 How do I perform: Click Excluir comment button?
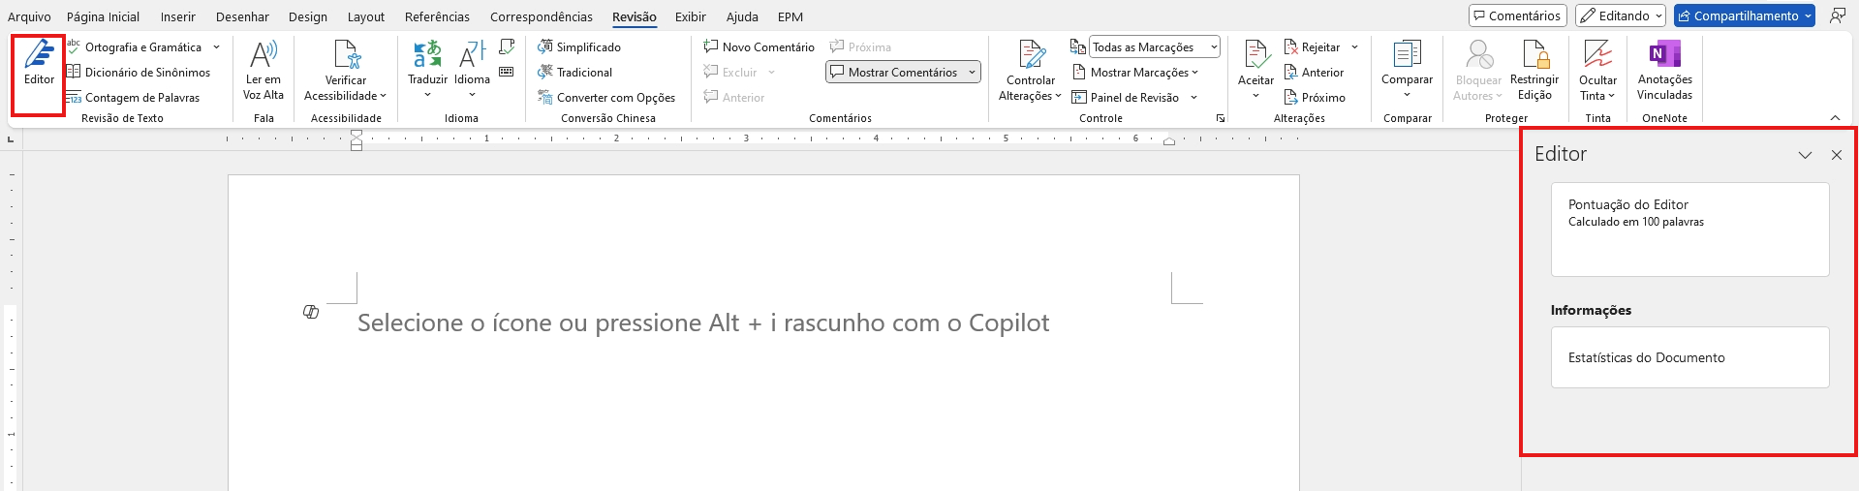(730, 72)
